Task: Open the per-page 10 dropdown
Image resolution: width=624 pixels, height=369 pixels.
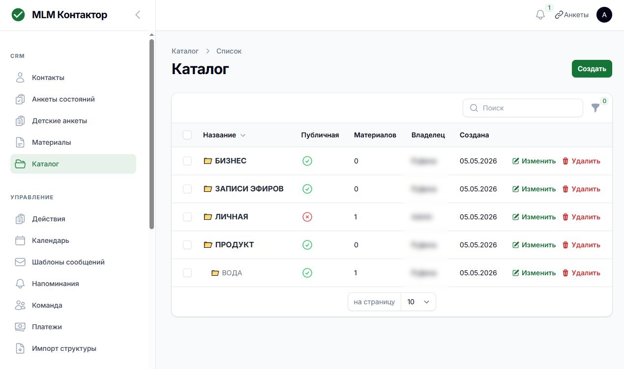Action: [x=418, y=302]
